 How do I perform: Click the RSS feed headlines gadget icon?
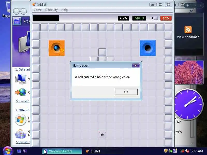click(x=188, y=30)
